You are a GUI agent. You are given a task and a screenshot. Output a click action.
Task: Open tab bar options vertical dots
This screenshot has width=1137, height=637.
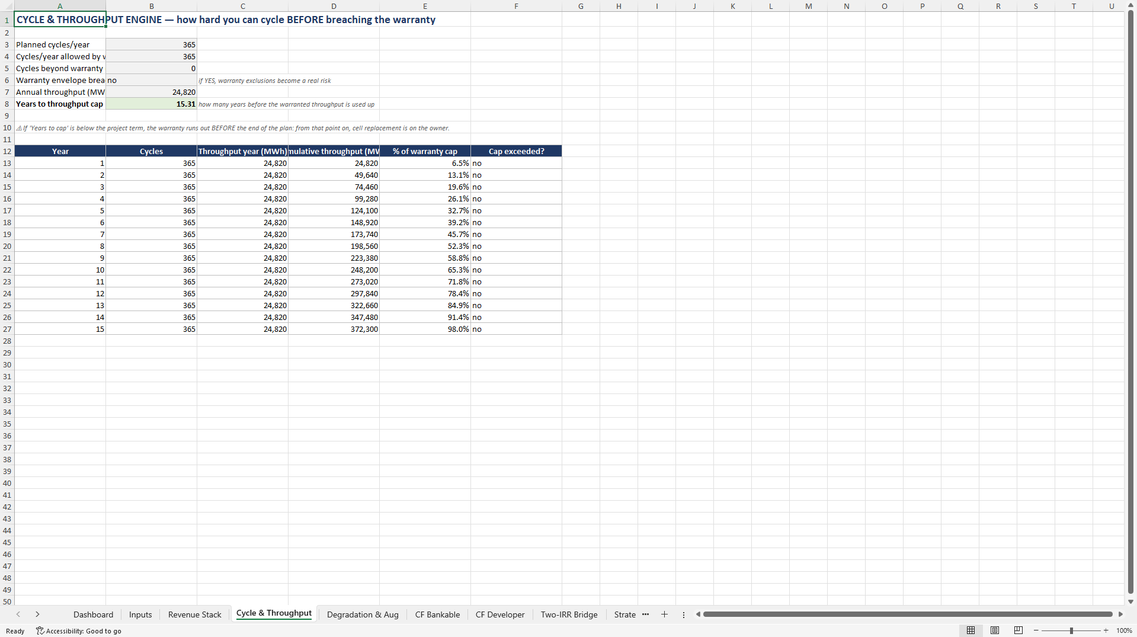click(683, 614)
